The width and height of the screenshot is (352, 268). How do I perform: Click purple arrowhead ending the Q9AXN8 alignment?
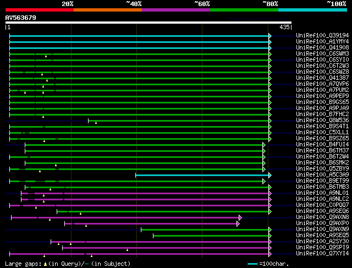(x=240, y=217)
